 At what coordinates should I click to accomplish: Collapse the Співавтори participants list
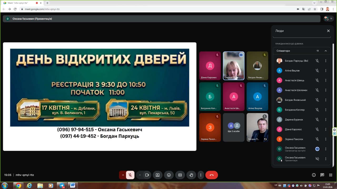point(326,51)
